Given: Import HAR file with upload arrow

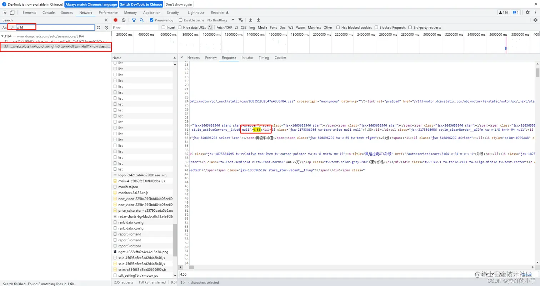Looking at the screenshot, I should point(250,20).
